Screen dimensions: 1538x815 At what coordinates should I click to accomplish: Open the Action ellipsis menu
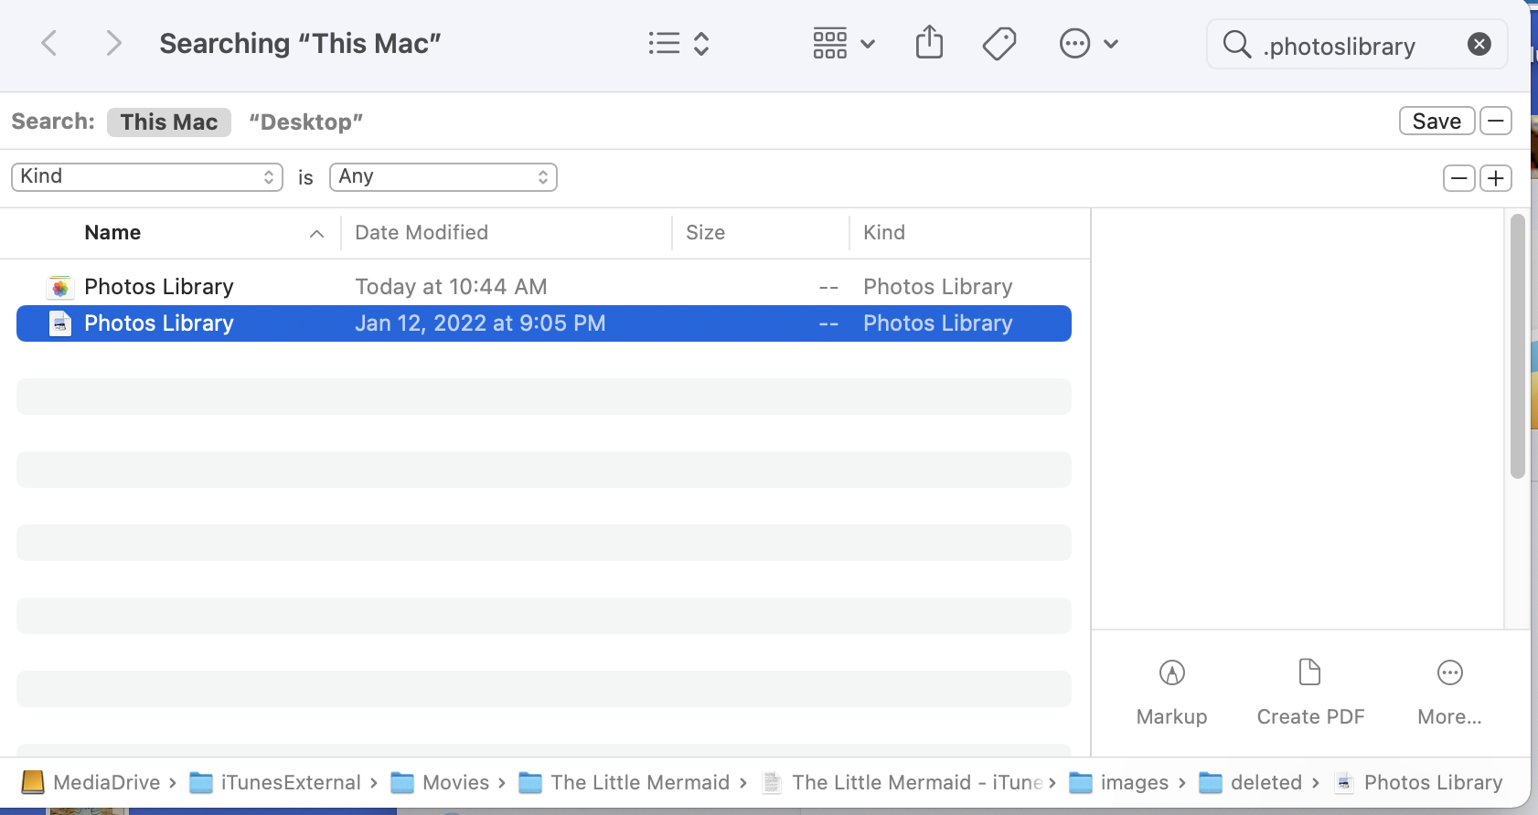[1088, 44]
